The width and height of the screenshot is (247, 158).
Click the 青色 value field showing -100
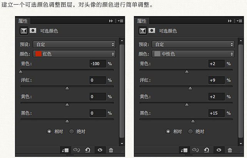coord(97,64)
